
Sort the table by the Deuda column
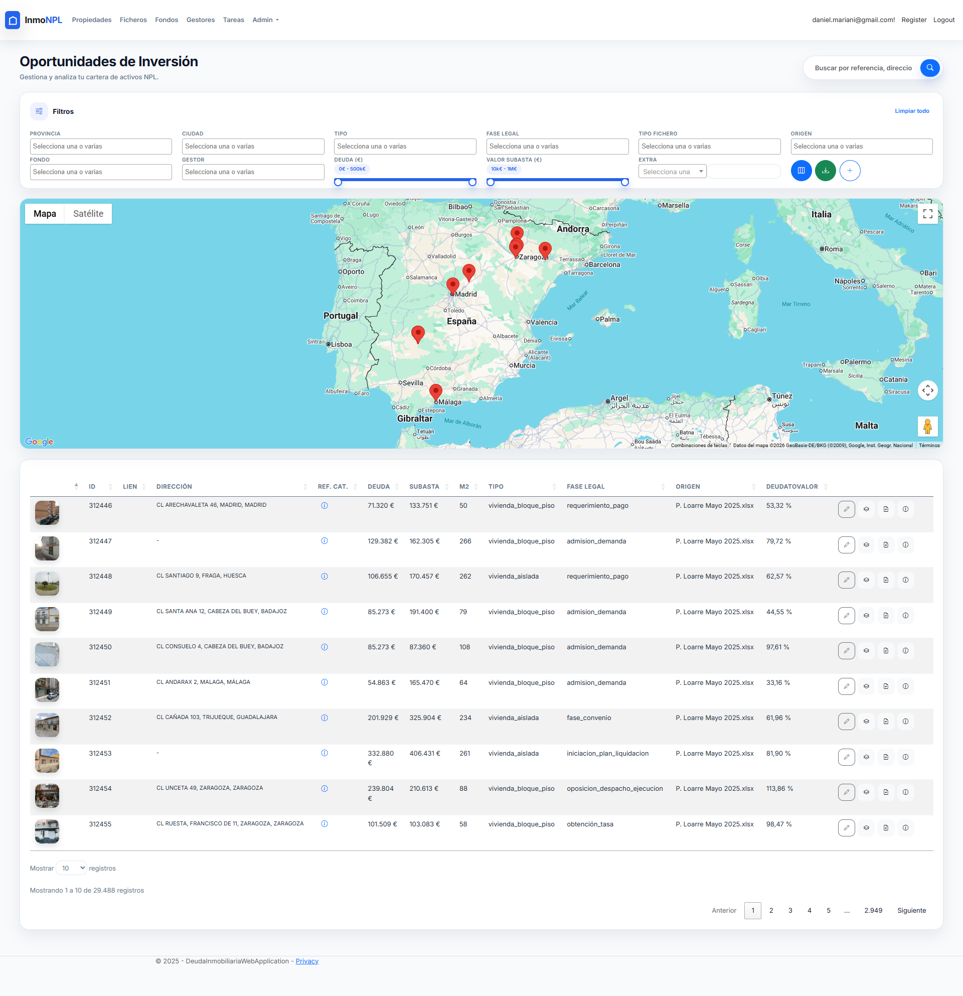pyautogui.click(x=379, y=487)
